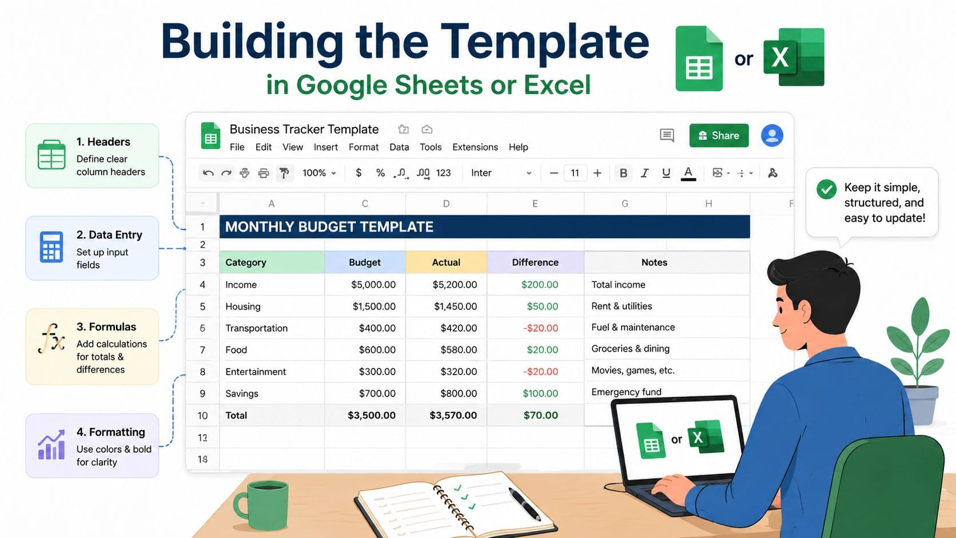Open the text color picker
The width and height of the screenshot is (956, 538).
(688, 173)
